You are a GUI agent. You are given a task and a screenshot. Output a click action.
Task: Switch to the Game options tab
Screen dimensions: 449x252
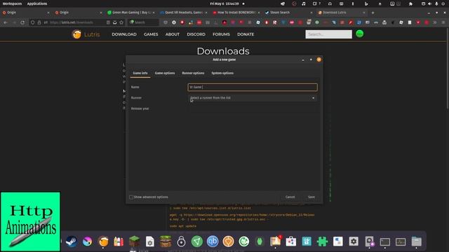pyautogui.click(x=165, y=73)
